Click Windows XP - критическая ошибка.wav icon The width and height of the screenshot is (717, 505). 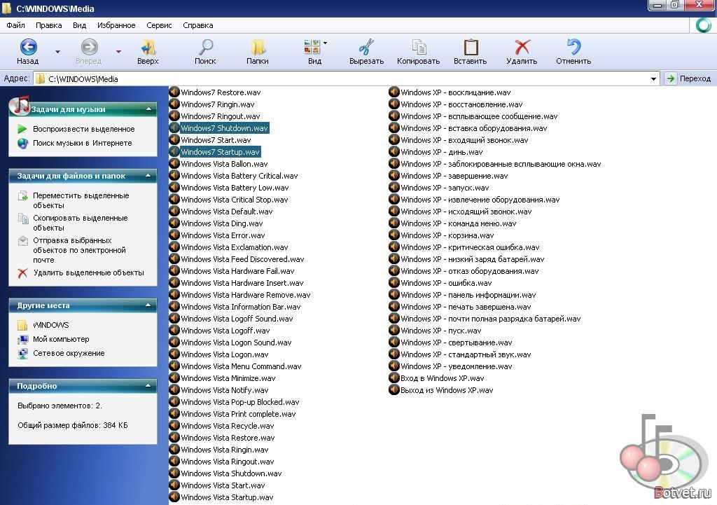tap(394, 247)
